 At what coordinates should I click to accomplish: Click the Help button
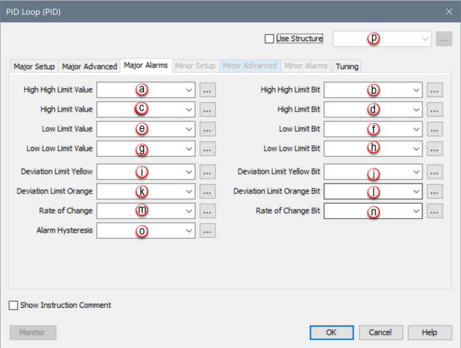pyautogui.click(x=429, y=332)
